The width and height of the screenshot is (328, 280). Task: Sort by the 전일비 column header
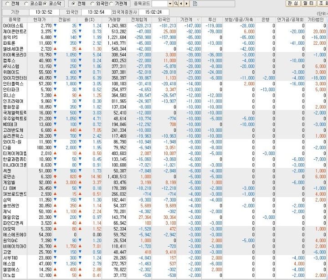[x=64, y=20]
